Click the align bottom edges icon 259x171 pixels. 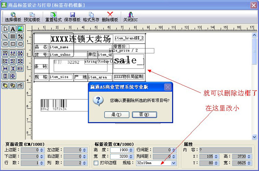tap(13, 54)
